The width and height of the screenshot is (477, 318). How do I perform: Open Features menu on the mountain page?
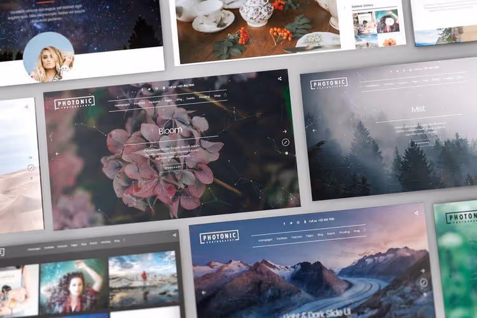click(296, 237)
